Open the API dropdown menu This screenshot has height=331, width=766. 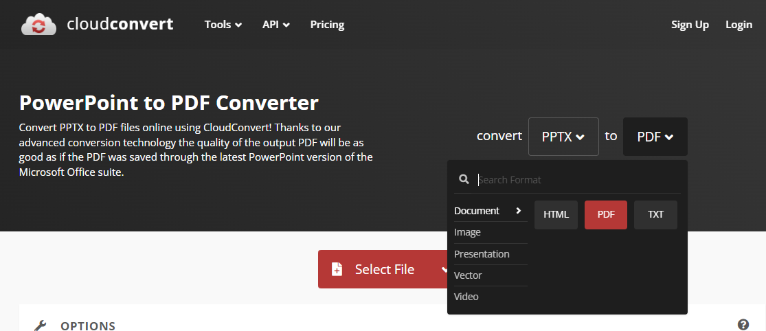[276, 25]
